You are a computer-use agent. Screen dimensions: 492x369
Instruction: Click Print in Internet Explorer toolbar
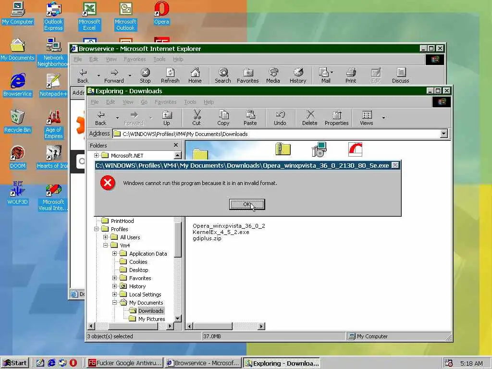(351, 75)
